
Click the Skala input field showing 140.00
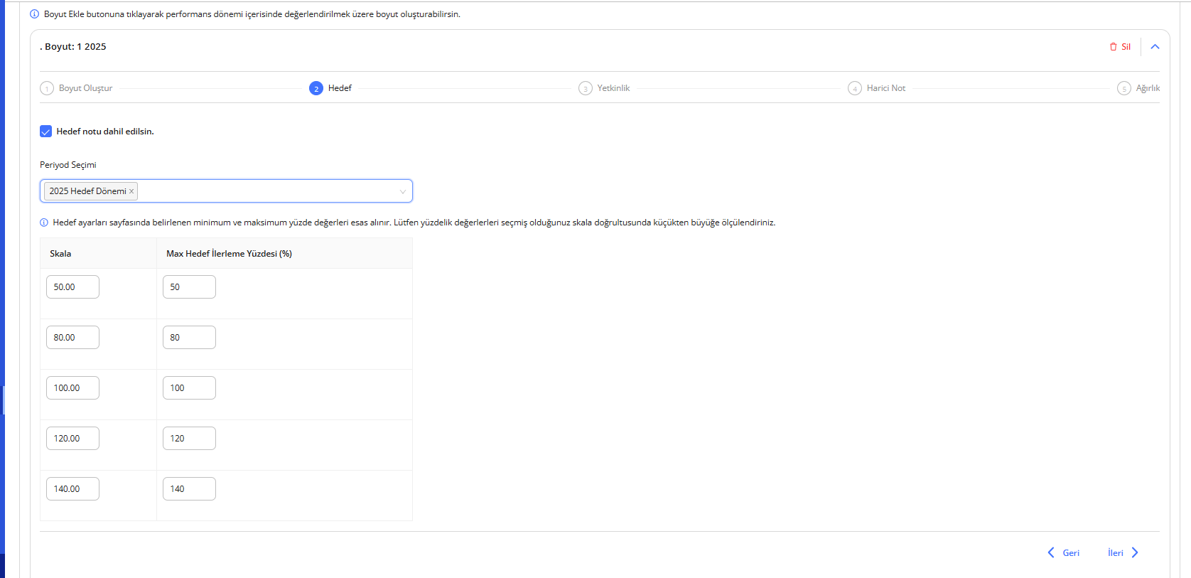[72, 489]
